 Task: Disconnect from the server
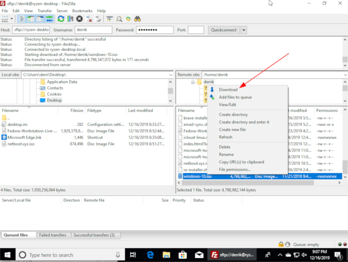(x=88, y=19)
